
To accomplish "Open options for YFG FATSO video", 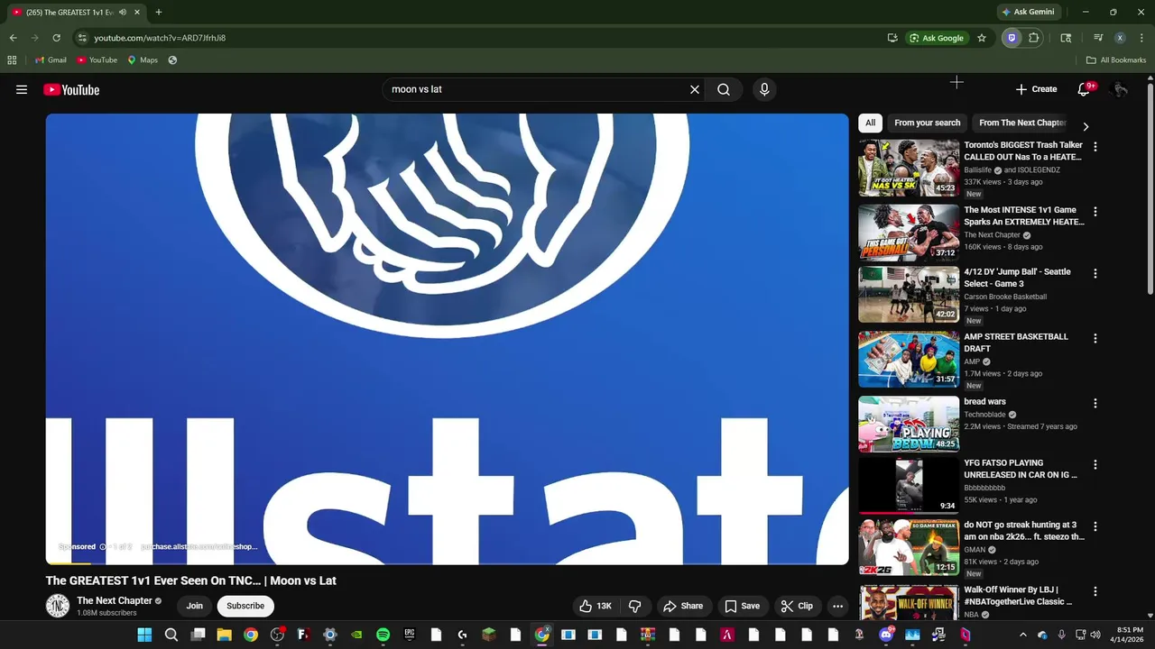I will click(x=1095, y=464).
